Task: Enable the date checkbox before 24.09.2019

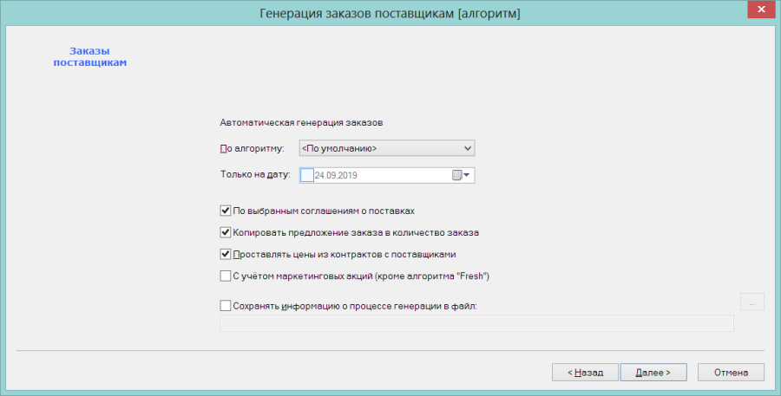Action: coord(307,175)
